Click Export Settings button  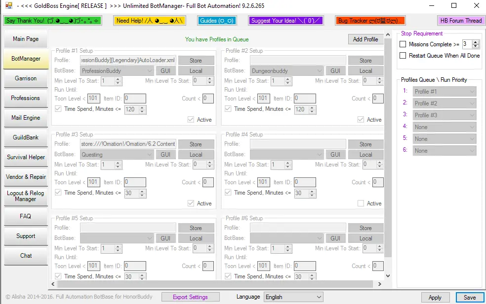[190, 297]
